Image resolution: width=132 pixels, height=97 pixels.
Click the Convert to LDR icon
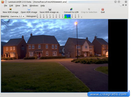[71, 9]
